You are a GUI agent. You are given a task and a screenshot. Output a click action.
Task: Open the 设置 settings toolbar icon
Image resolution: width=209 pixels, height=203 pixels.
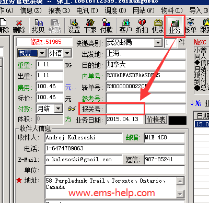coord(74,26)
